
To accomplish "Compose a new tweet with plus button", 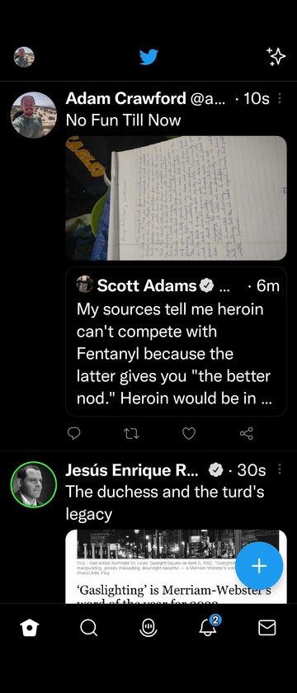I will [x=259, y=566].
